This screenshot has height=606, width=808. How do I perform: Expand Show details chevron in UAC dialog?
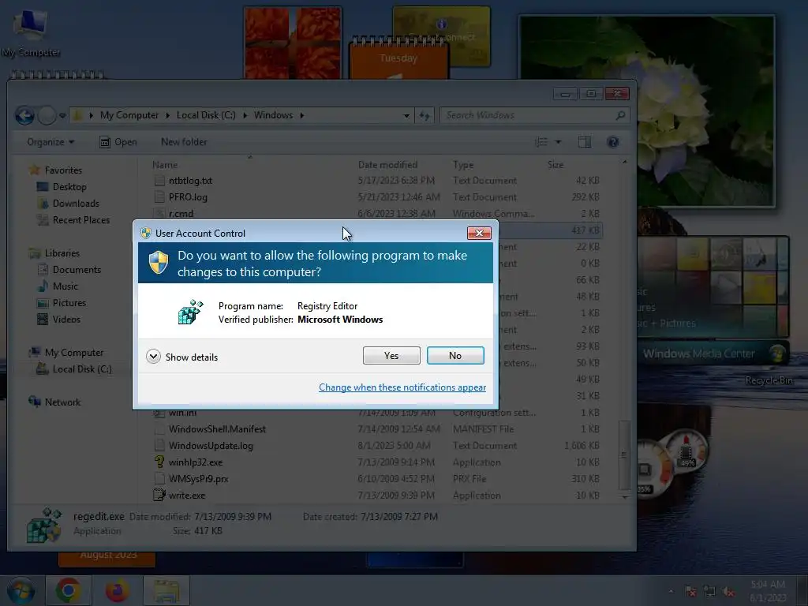tap(153, 357)
